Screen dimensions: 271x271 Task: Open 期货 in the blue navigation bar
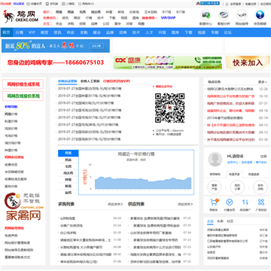[44, 32]
